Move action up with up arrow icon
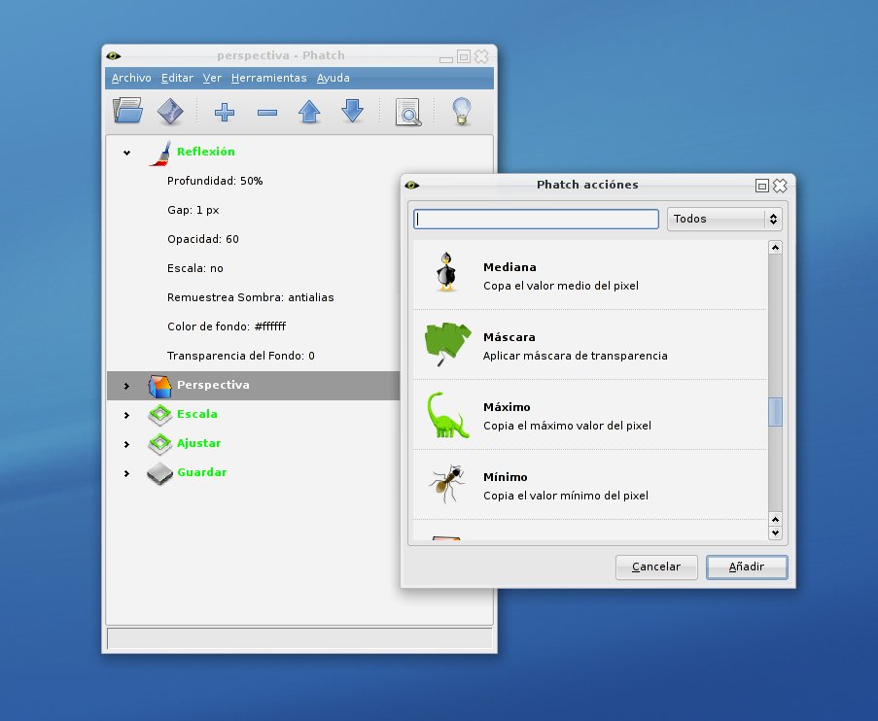Screen dimensions: 878x721 point(309,112)
